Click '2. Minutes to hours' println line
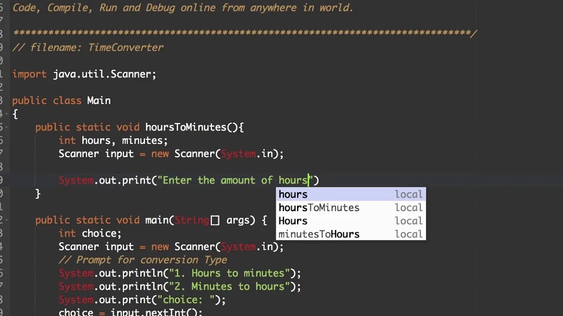This screenshot has width=563, height=316. pyautogui.click(x=179, y=287)
